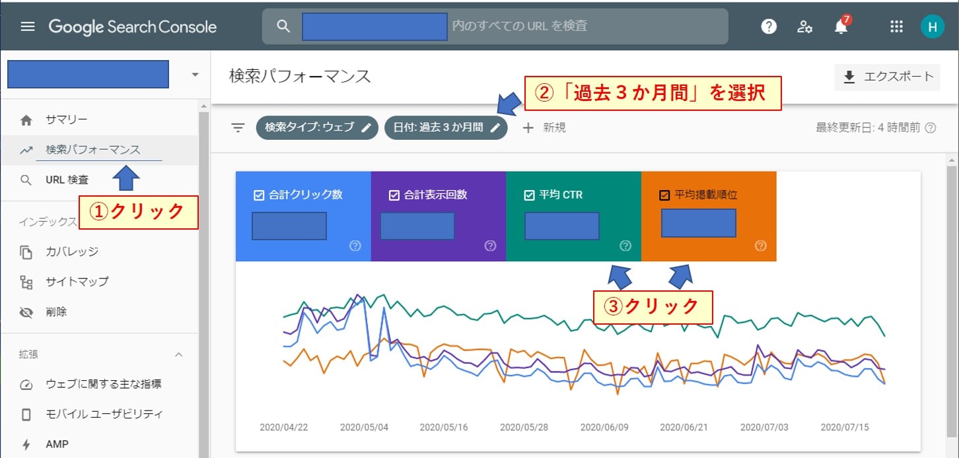
Task: Open サマリー in the sidebar
Action: point(66,120)
